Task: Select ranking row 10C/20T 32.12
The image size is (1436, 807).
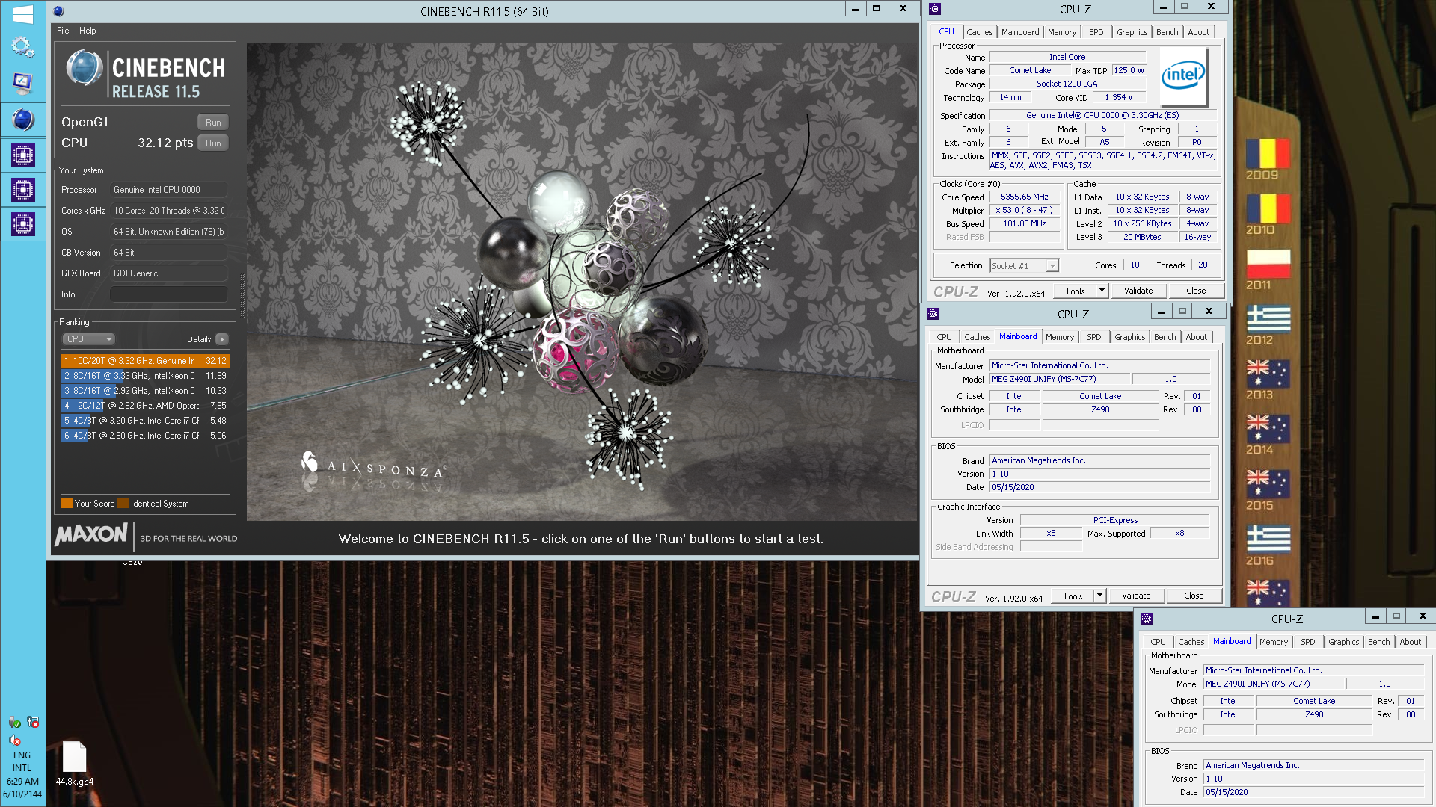Action: click(145, 361)
